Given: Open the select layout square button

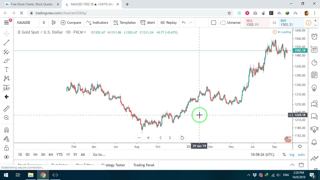Looking at the screenshot, I should (x=213, y=23).
